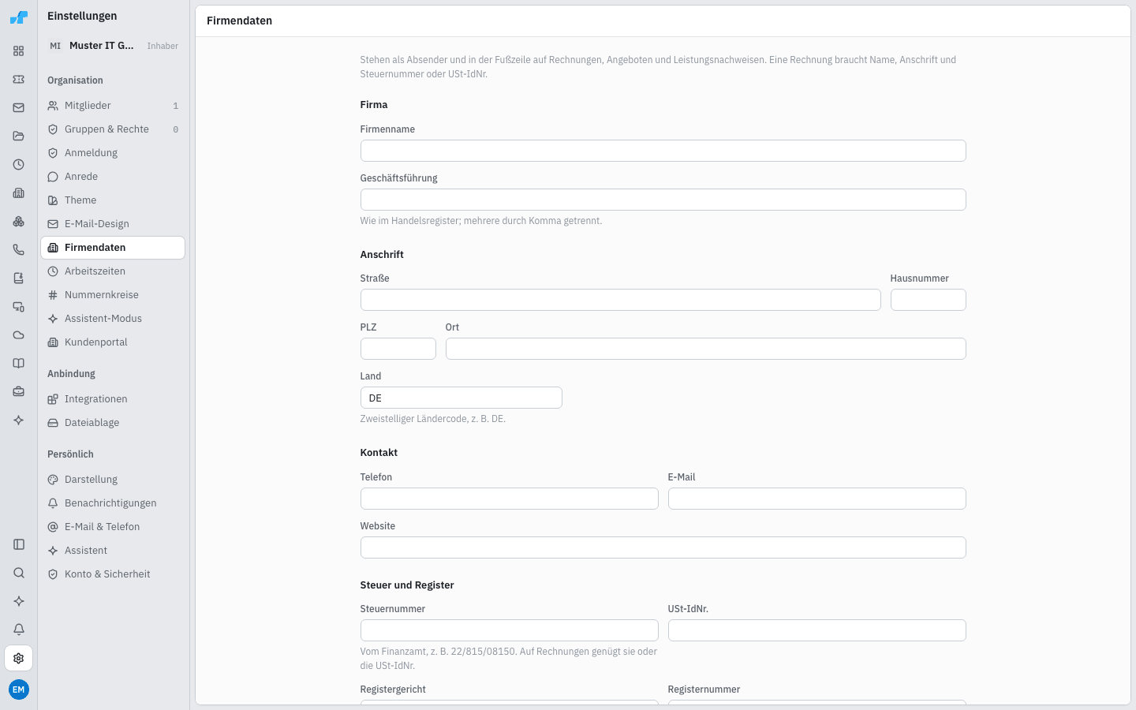Open the mail envelope icon in the icon rail
The image size is (1136, 710).
tap(19, 108)
